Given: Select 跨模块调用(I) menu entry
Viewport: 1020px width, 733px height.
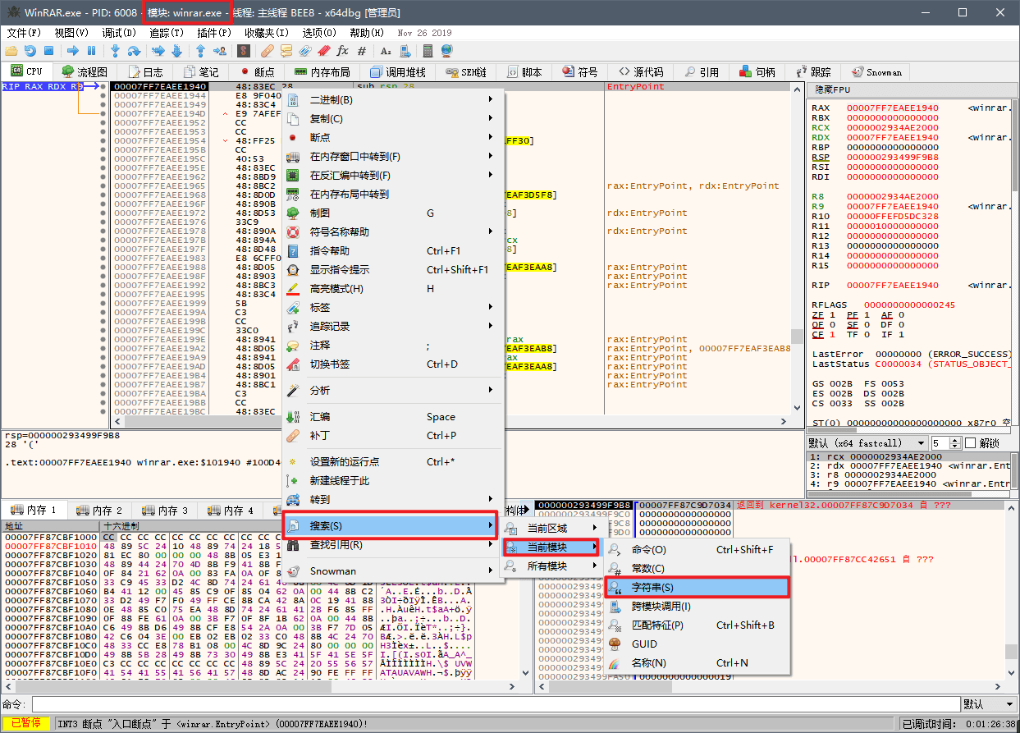Looking at the screenshot, I should click(698, 606).
